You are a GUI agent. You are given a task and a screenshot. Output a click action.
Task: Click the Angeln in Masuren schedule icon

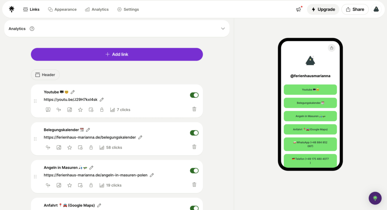click(x=80, y=185)
